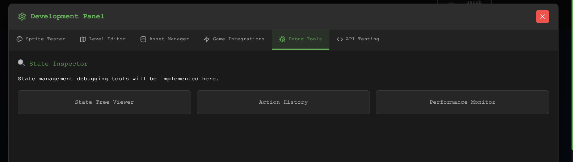This screenshot has height=162, width=573.
Task: Click the lightning bolt Game Integrations icon
Action: click(x=207, y=39)
